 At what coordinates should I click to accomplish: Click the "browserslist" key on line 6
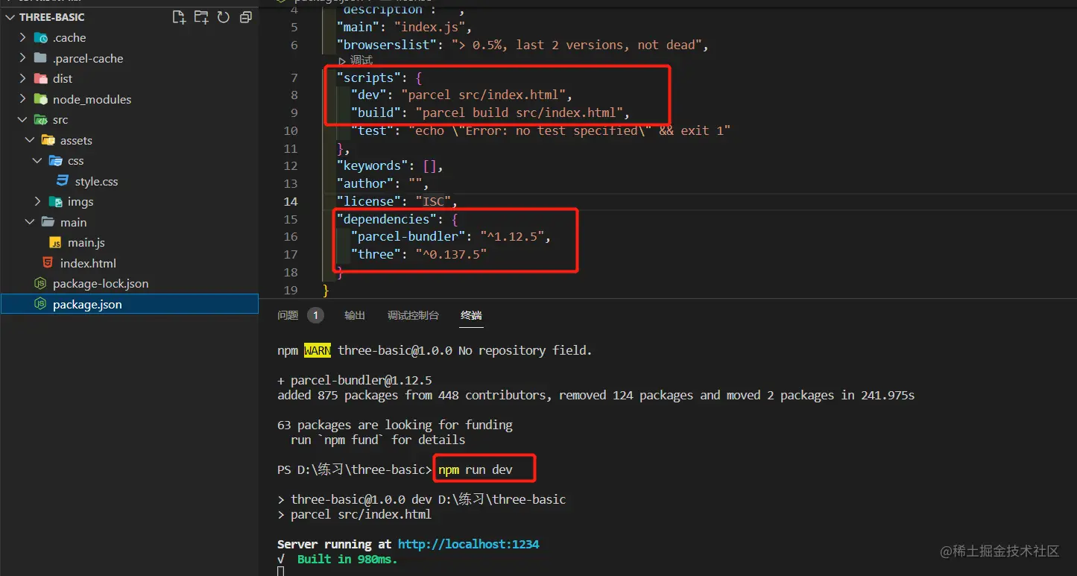tap(386, 45)
